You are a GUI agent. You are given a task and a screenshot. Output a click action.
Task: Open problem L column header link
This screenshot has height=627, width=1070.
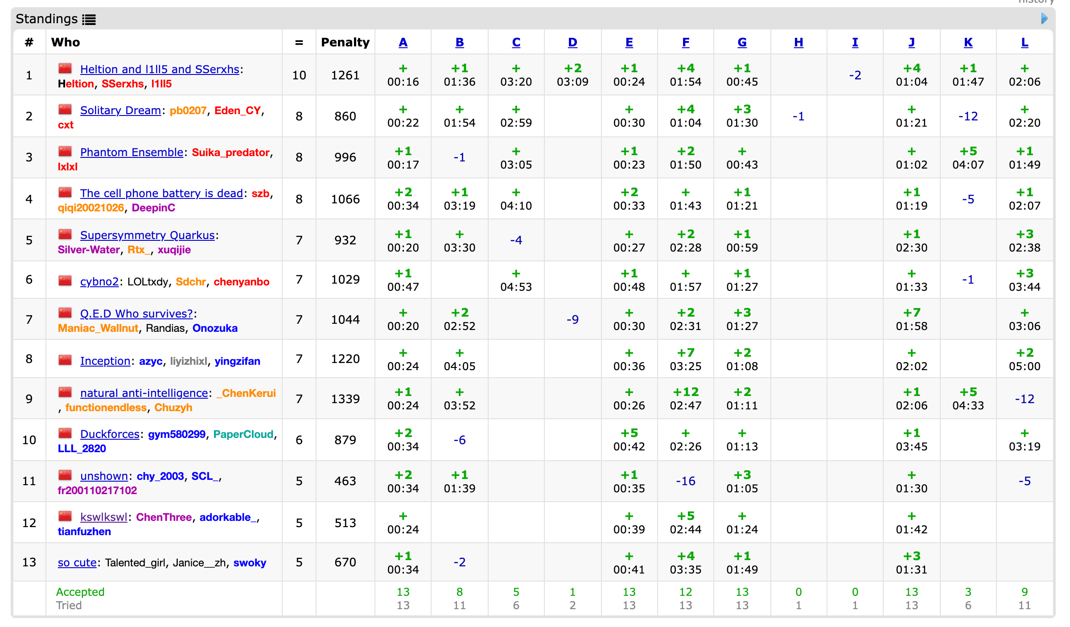1025,42
